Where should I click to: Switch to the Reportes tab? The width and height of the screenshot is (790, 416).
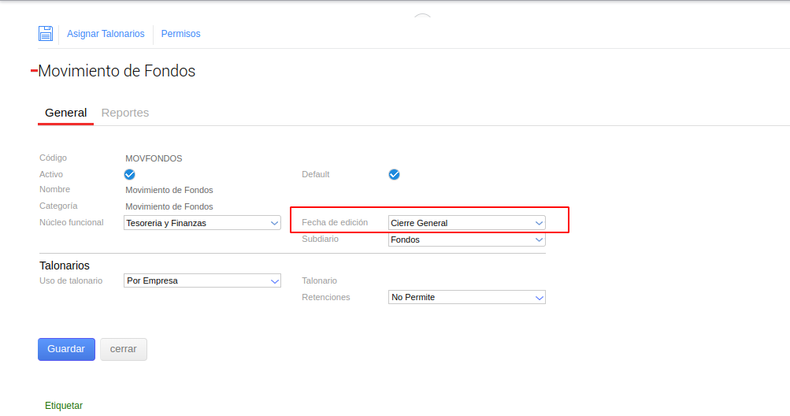tap(125, 113)
